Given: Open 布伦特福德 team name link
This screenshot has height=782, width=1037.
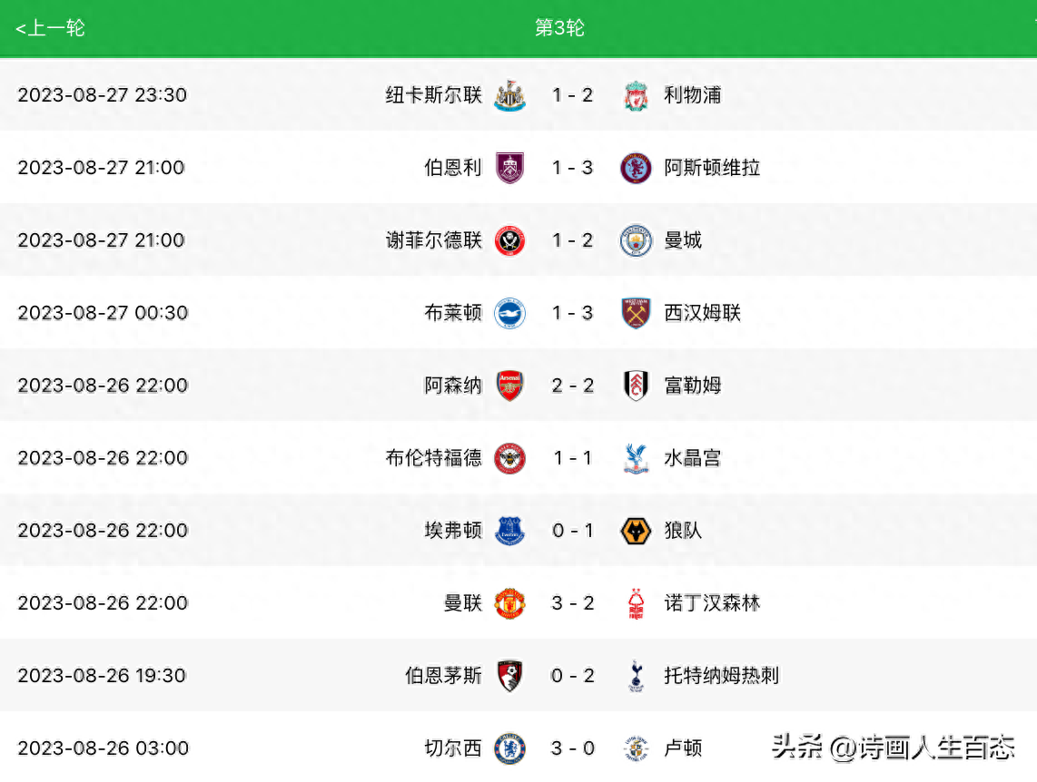Looking at the screenshot, I should tap(434, 458).
